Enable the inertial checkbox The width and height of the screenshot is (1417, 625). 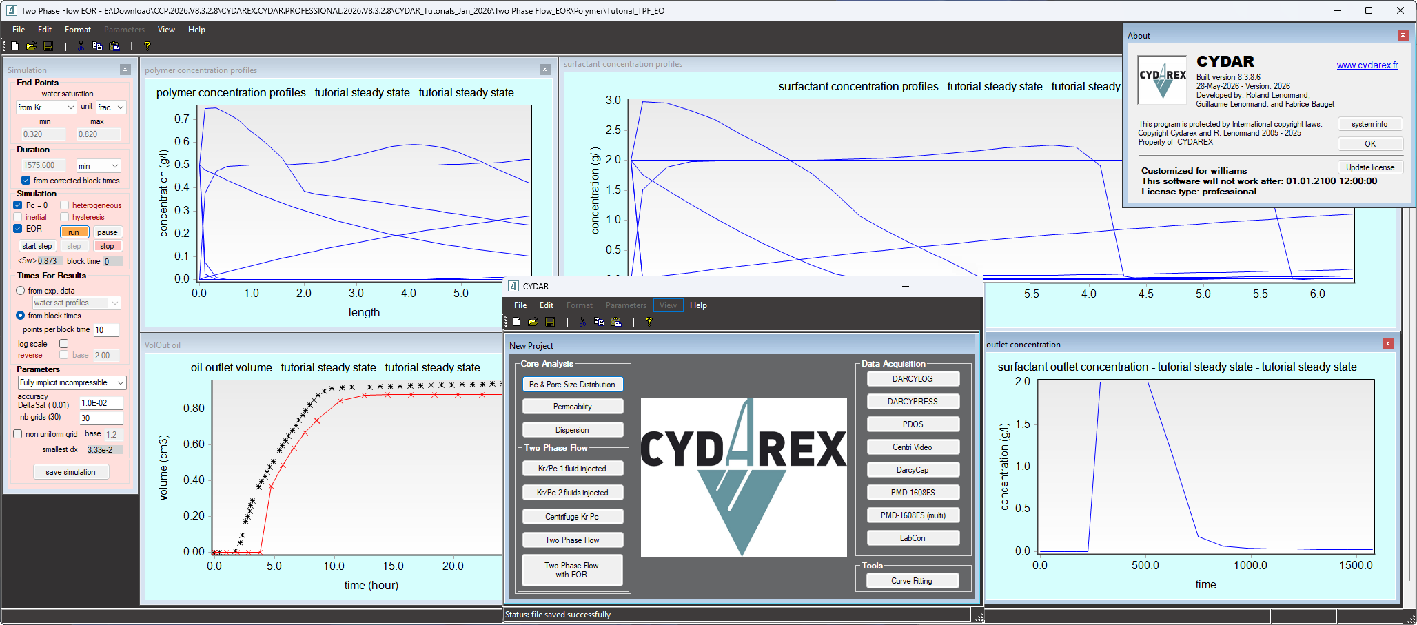coord(18,217)
